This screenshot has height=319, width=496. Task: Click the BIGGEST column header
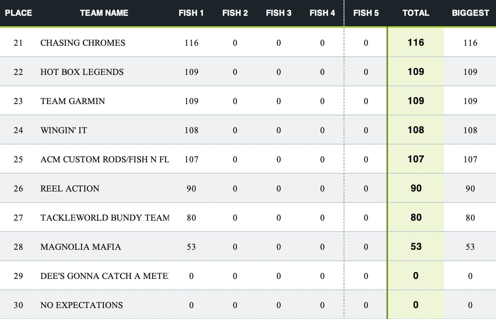471,13
